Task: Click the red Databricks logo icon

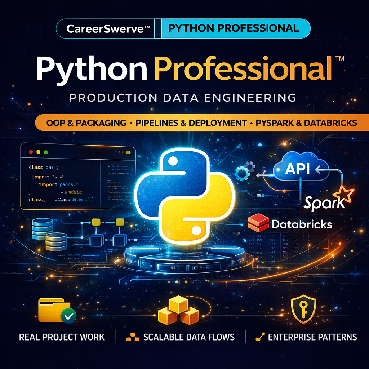Action: [x=258, y=223]
